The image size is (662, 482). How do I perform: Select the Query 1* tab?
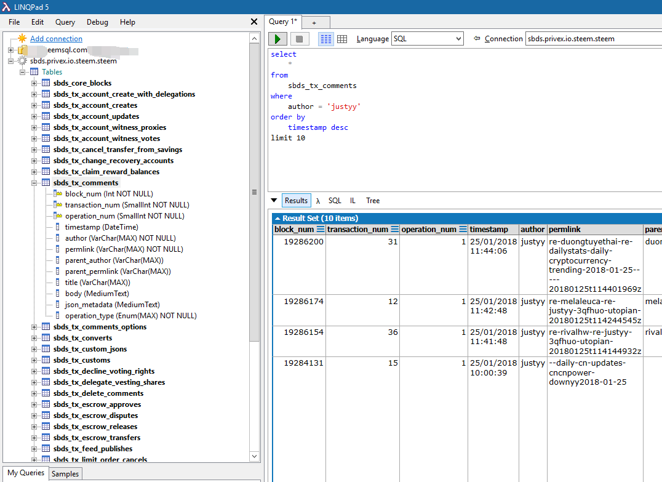[x=282, y=22]
